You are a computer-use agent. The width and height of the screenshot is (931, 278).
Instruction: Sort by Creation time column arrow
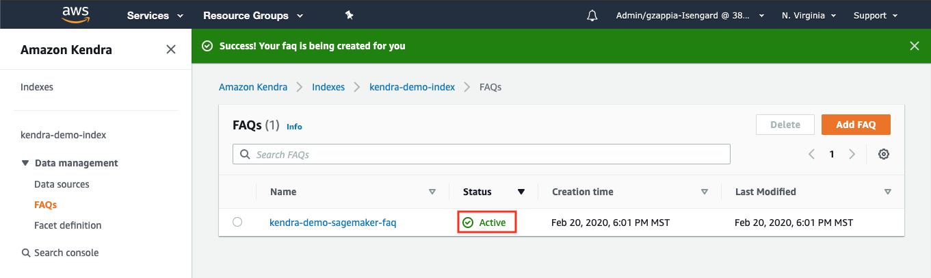coord(705,192)
